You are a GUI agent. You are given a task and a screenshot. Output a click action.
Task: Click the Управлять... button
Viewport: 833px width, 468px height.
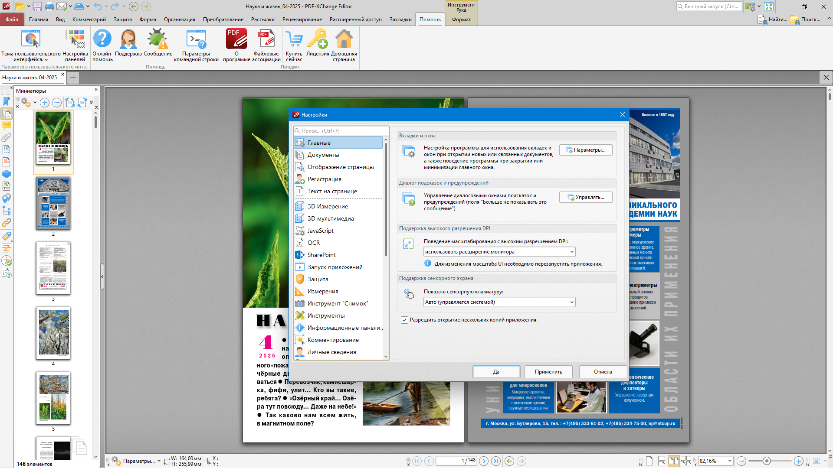tap(586, 197)
